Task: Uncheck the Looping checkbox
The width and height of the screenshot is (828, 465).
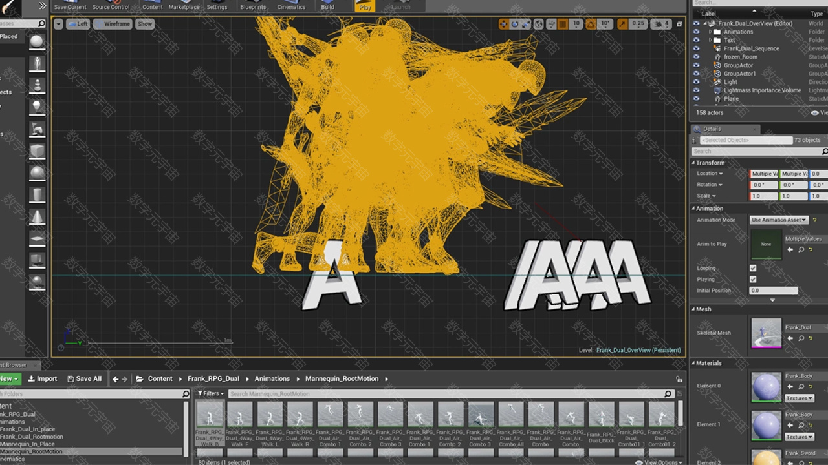Action: tap(753, 268)
